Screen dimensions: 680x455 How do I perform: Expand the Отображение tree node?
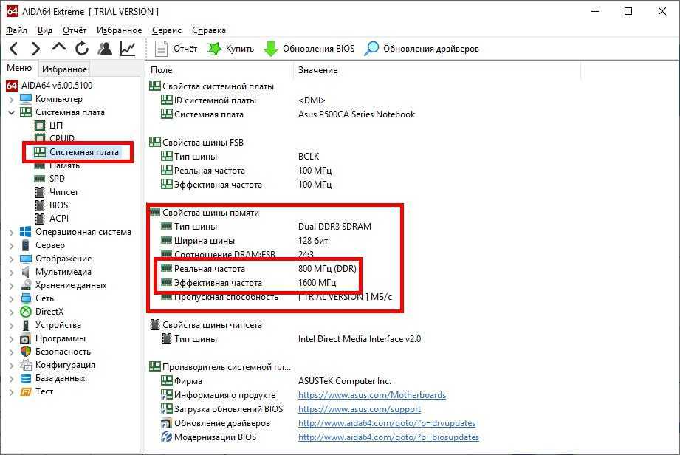point(11,259)
